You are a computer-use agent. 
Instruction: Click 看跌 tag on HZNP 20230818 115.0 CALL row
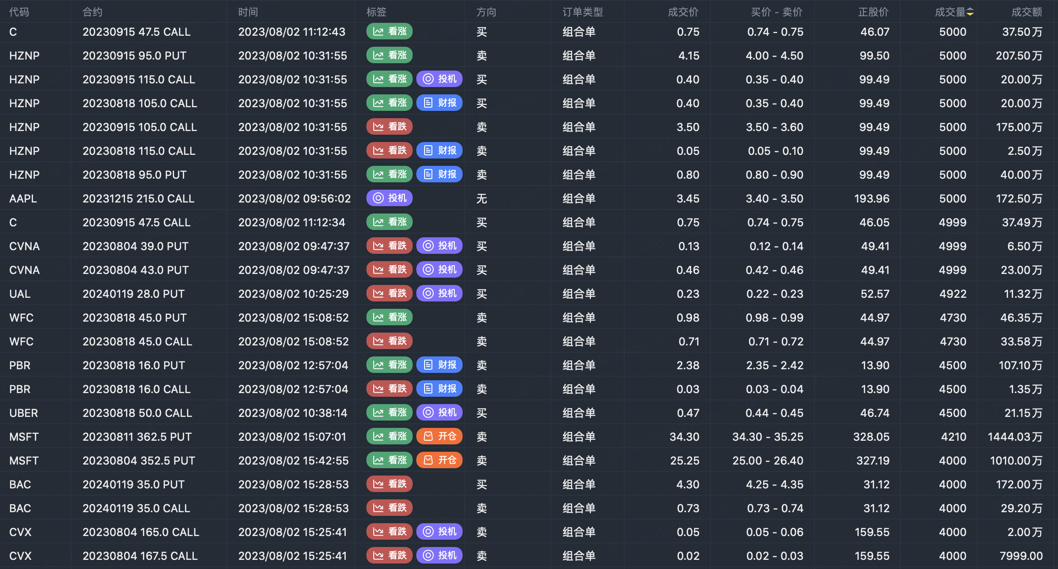389,151
